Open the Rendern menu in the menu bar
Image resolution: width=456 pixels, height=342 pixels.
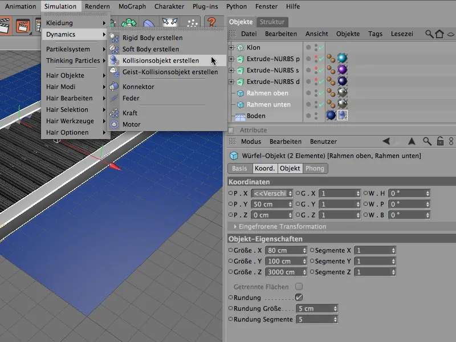[97, 6]
